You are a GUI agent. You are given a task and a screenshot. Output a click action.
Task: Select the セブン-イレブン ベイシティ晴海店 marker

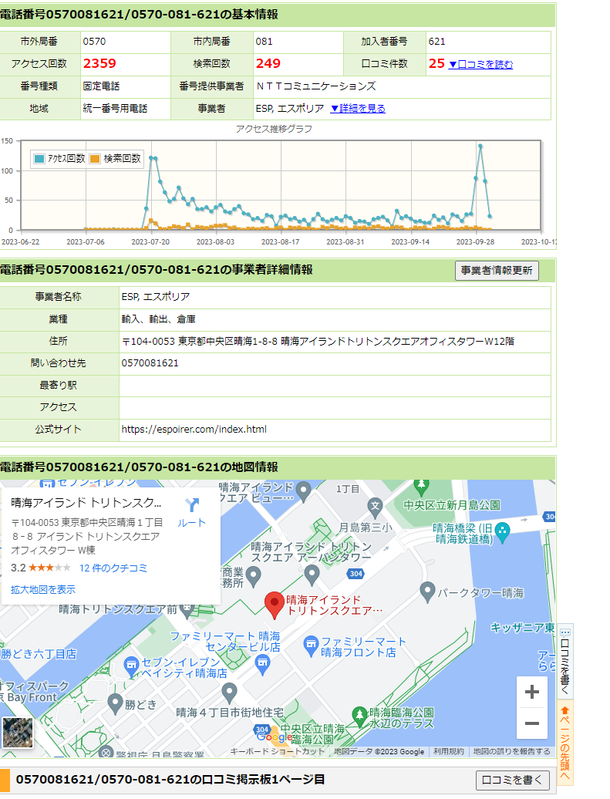pyautogui.click(x=131, y=666)
